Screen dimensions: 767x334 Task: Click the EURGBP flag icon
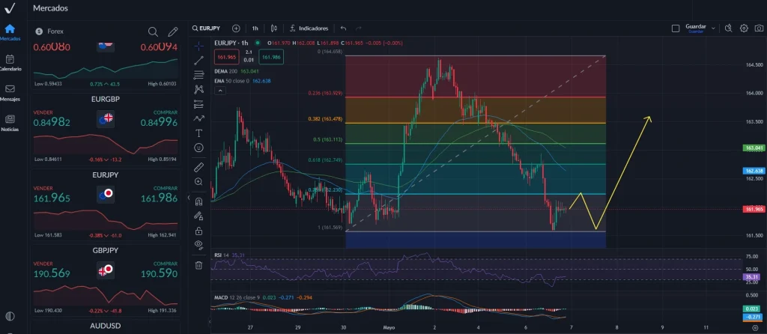[x=106, y=118]
